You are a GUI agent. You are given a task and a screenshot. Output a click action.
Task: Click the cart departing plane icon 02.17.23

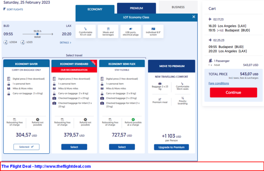(x=210, y=19)
